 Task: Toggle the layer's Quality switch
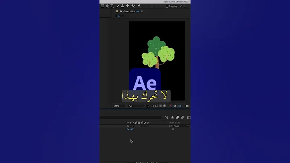tap(133, 126)
